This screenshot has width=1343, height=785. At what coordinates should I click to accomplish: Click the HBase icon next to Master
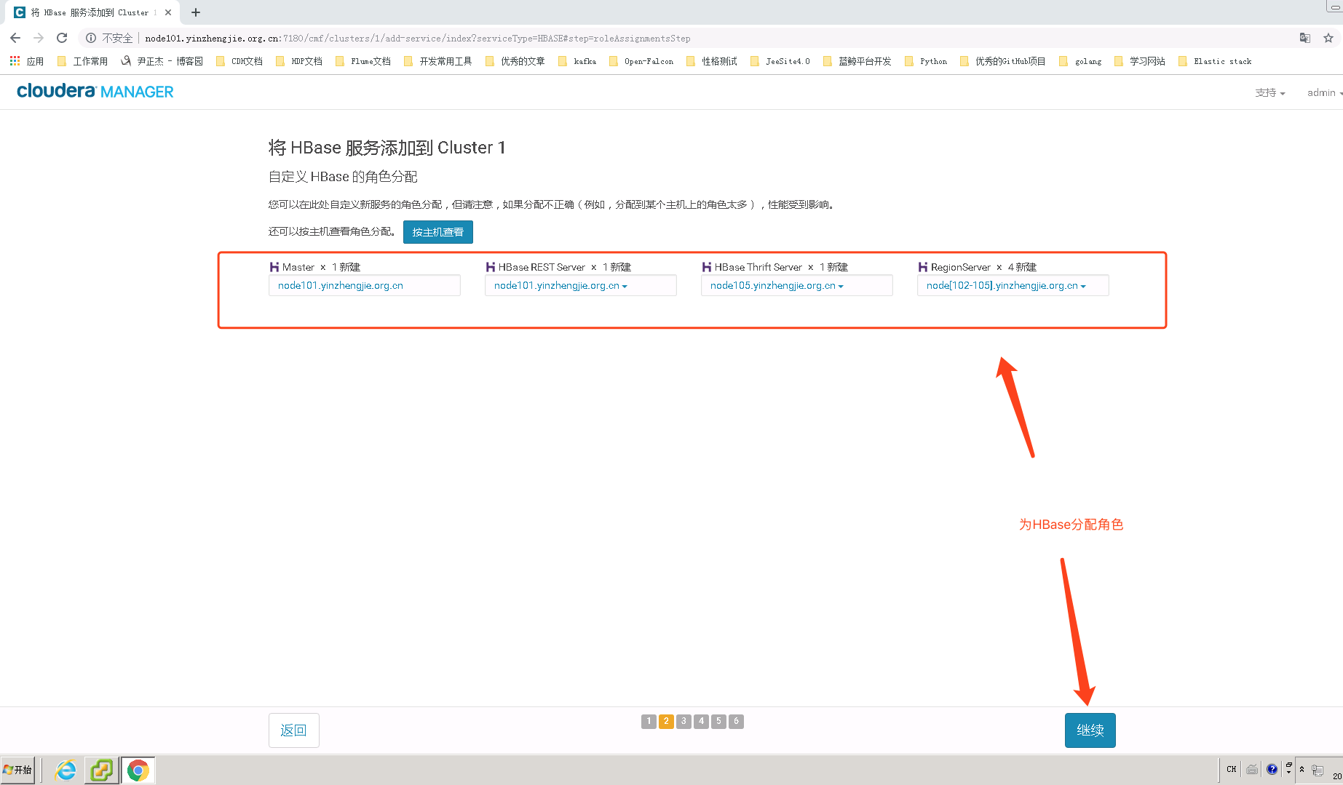pyautogui.click(x=274, y=266)
